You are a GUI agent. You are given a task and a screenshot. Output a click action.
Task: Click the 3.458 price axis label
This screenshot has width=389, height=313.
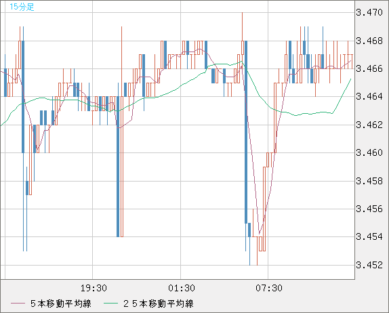coord(369,181)
